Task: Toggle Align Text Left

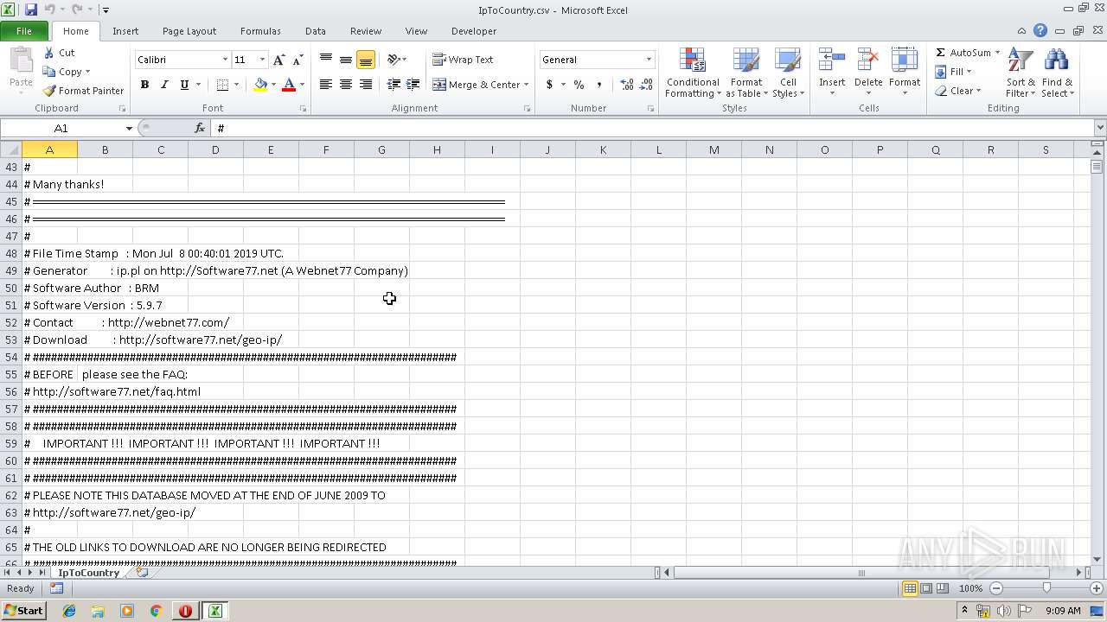Action: pyautogui.click(x=326, y=85)
